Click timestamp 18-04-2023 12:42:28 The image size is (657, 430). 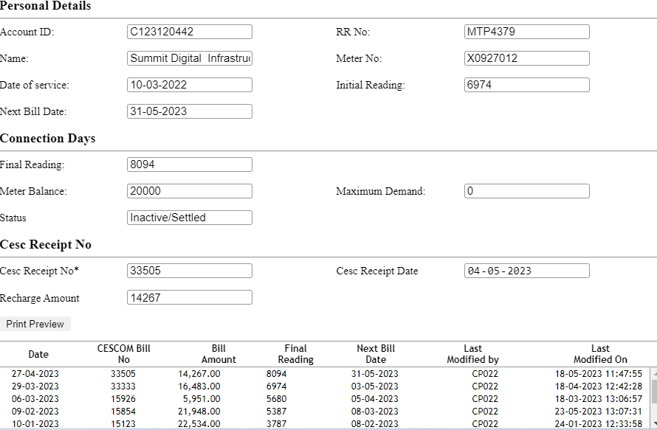(x=599, y=386)
